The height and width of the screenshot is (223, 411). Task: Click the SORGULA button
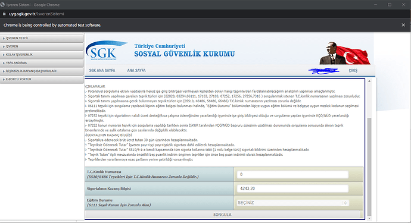(222, 214)
